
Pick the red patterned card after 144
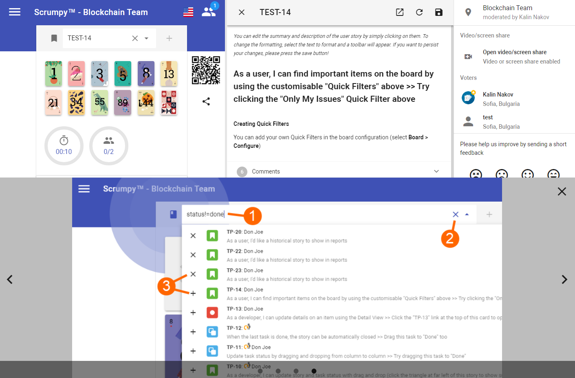point(169,103)
